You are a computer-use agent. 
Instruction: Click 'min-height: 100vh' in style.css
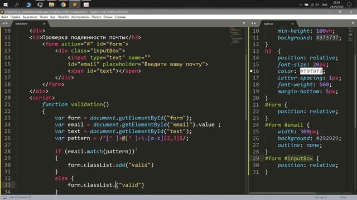point(306,31)
